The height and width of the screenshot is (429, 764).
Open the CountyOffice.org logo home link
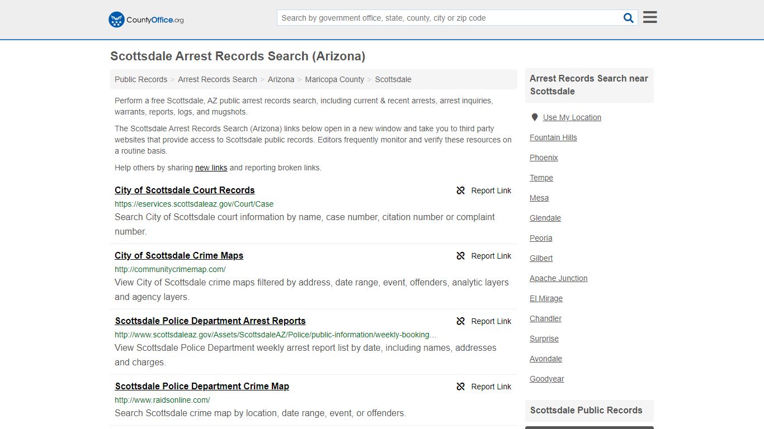pos(146,20)
